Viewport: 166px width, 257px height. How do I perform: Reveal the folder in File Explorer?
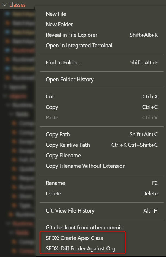(71, 35)
